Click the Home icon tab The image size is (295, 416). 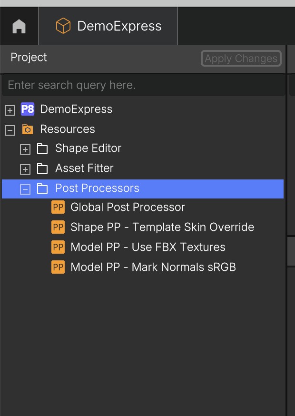19,26
